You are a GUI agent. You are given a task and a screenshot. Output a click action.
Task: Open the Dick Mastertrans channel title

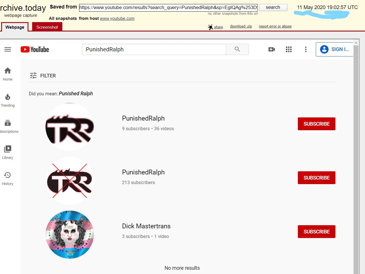tap(146, 226)
